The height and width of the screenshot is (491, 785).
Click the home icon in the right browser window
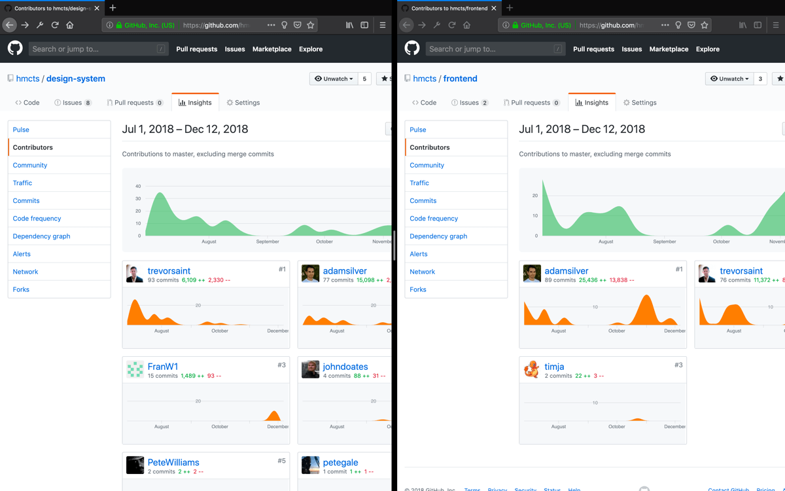[x=467, y=25]
